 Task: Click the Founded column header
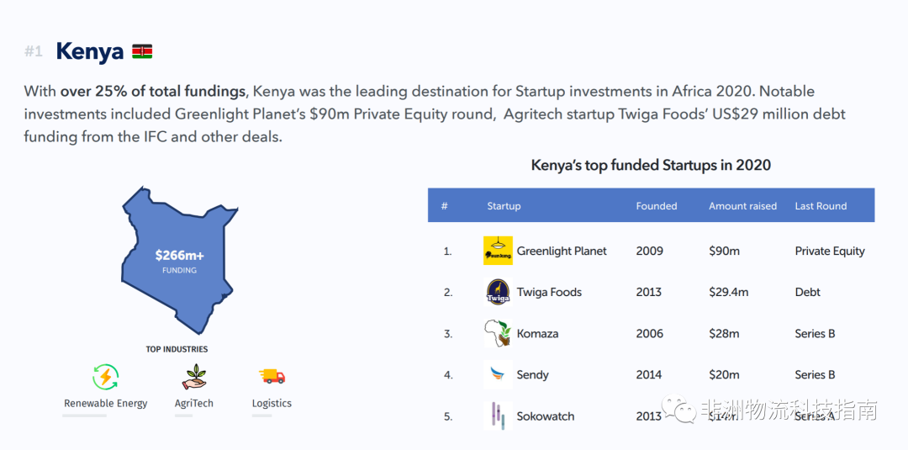pyautogui.click(x=656, y=206)
